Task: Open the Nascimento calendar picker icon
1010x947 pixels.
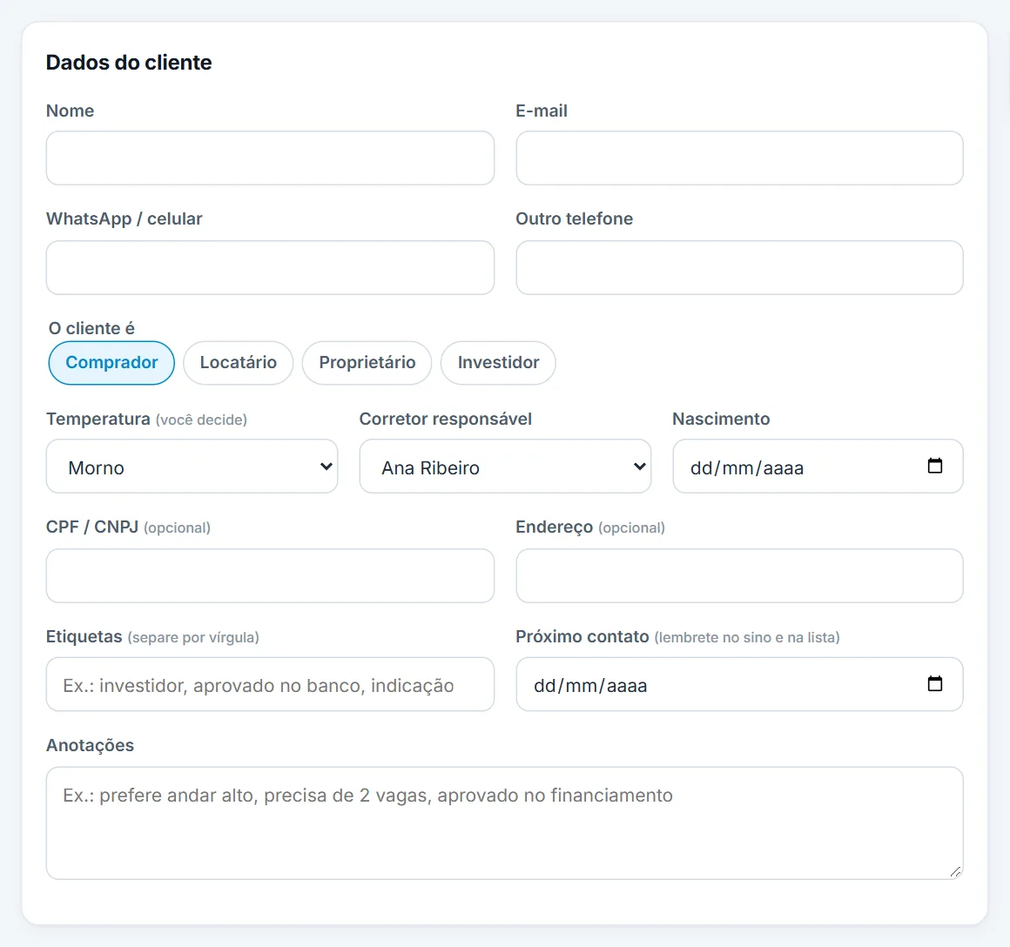Action: [x=934, y=466]
